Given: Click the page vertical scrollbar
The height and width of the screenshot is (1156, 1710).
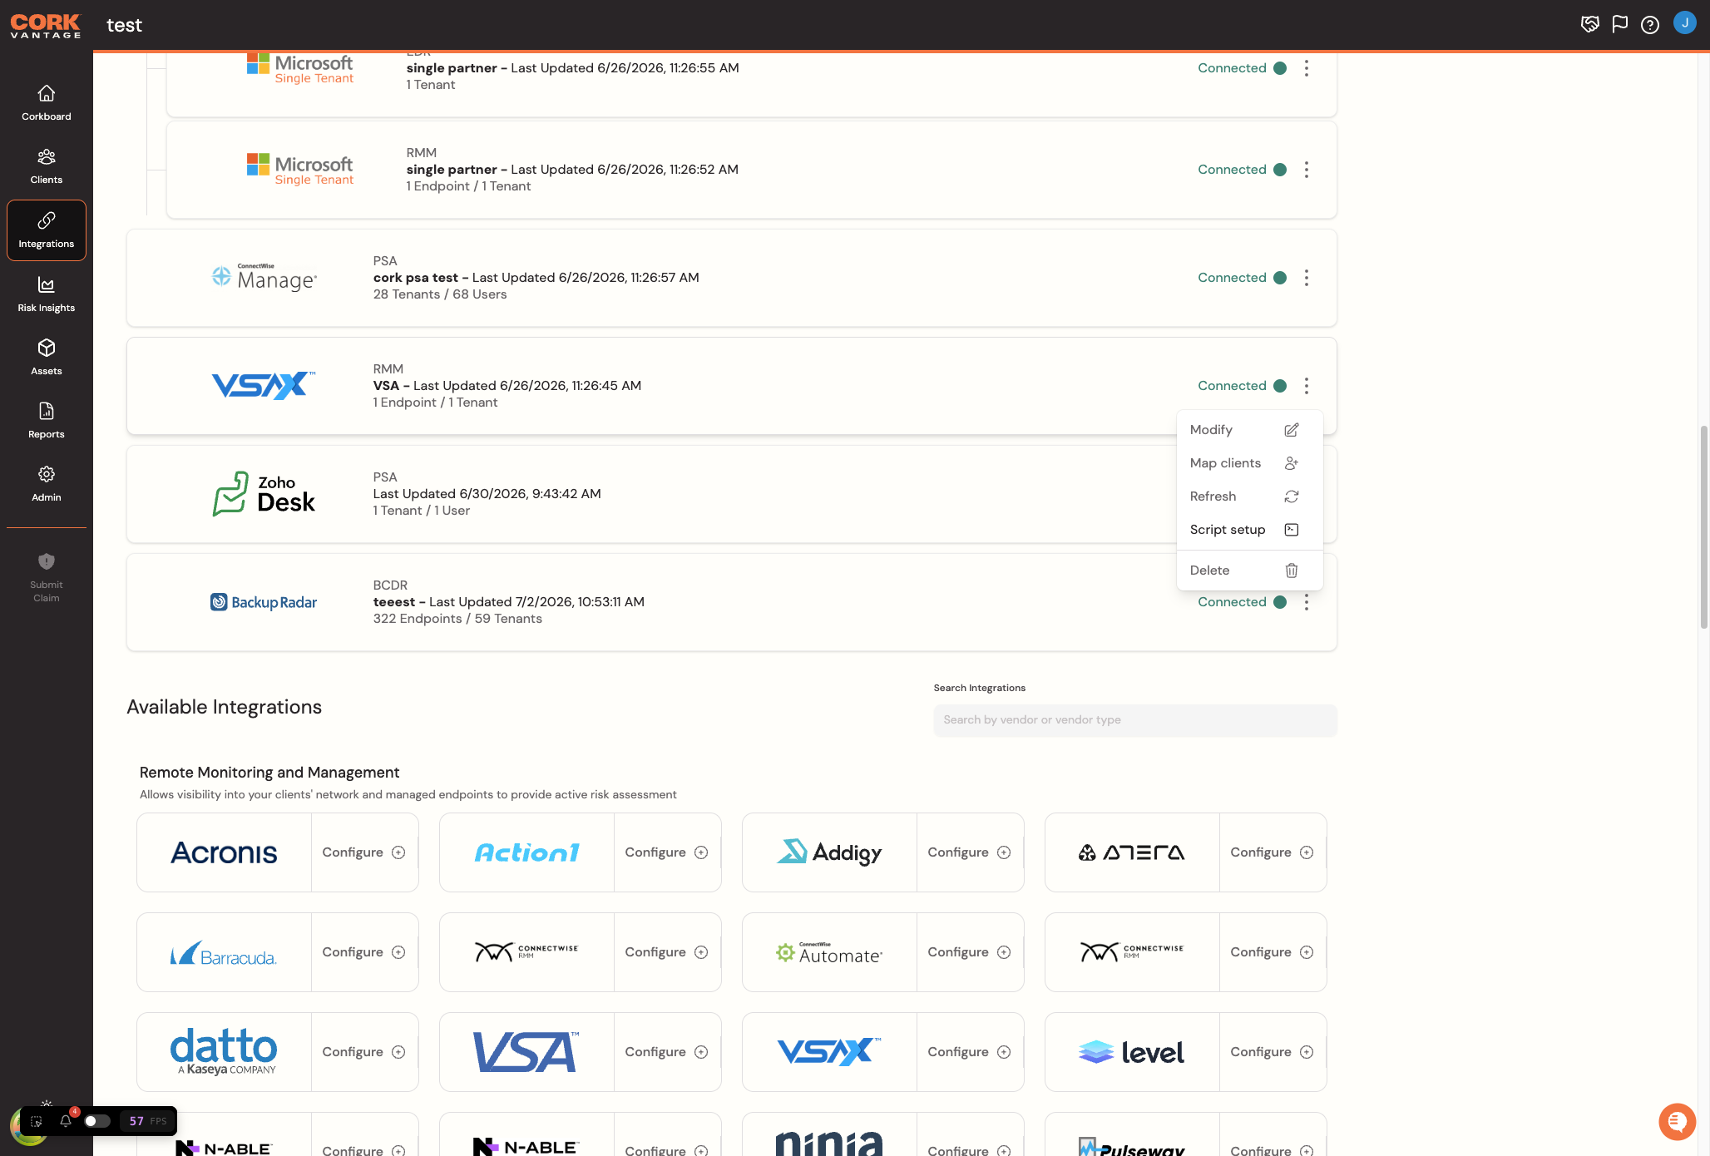Looking at the screenshot, I should click(1704, 527).
